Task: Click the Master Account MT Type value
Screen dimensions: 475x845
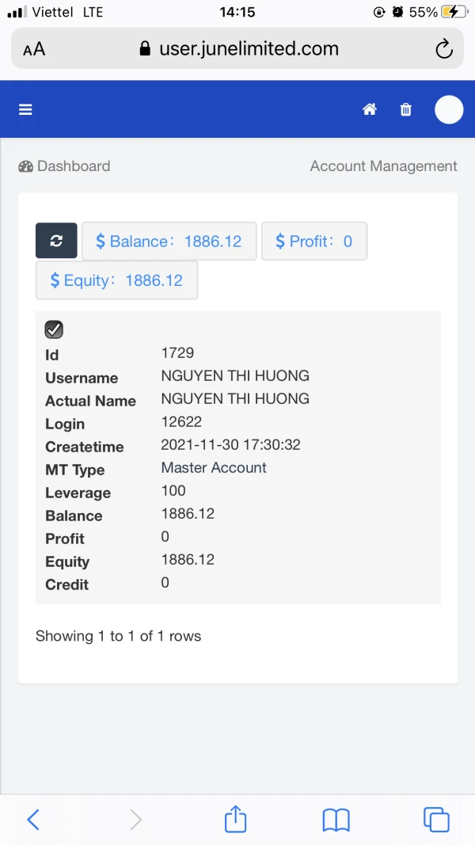Action: point(214,468)
